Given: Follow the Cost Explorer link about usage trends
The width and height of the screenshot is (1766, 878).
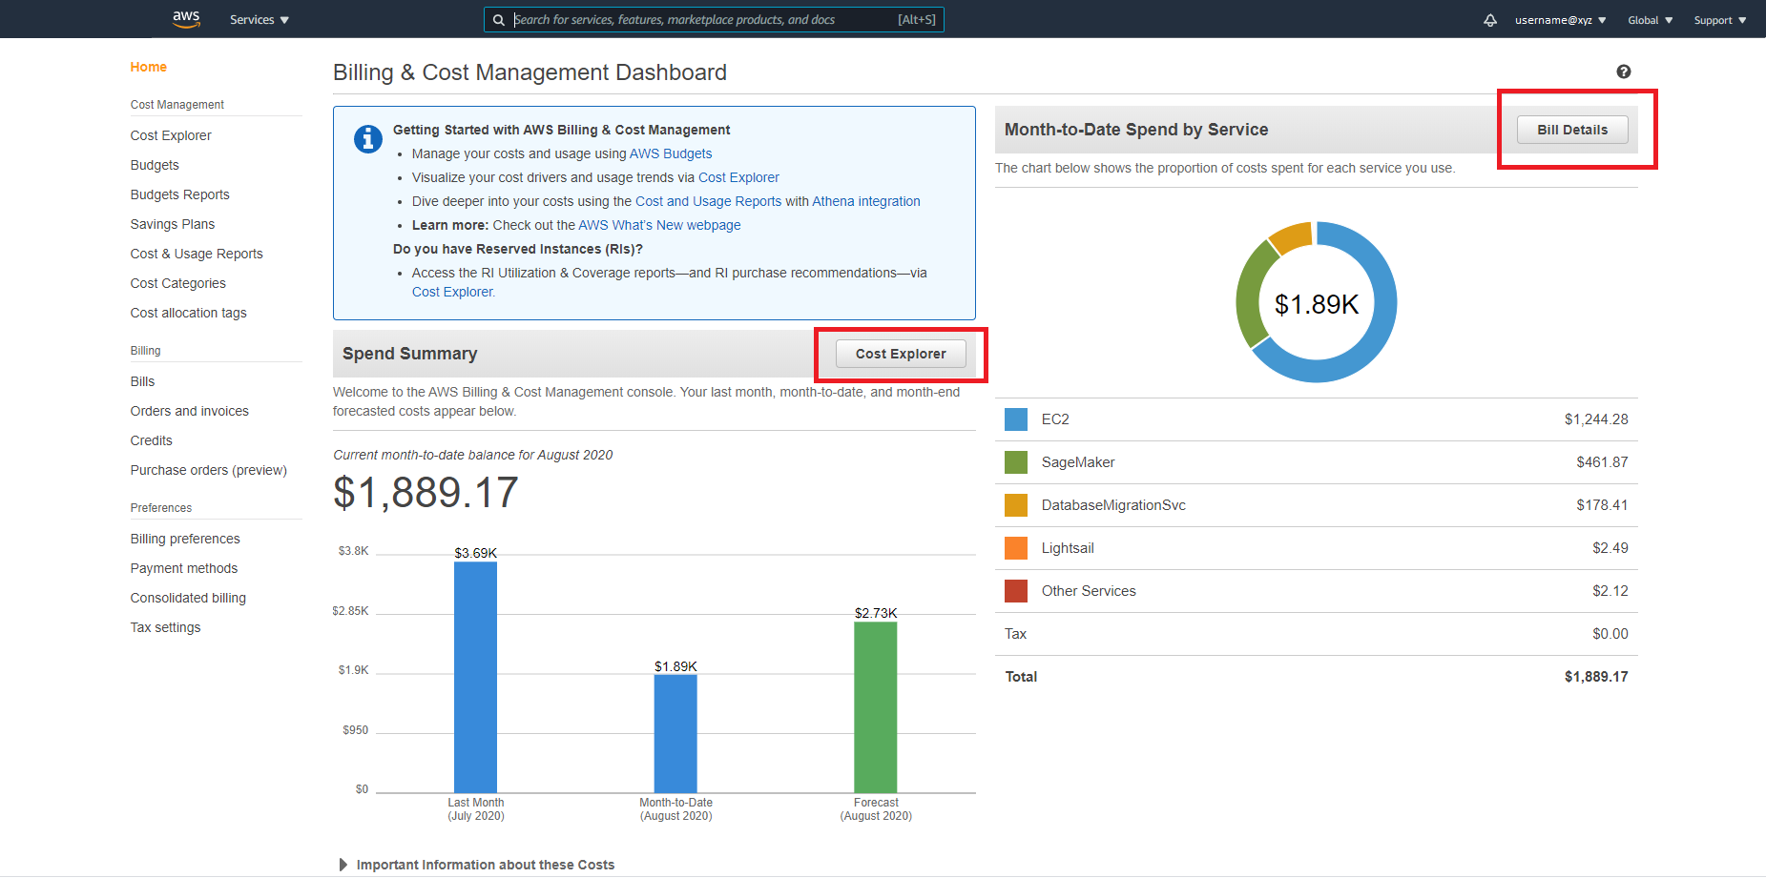Looking at the screenshot, I should tap(738, 177).
